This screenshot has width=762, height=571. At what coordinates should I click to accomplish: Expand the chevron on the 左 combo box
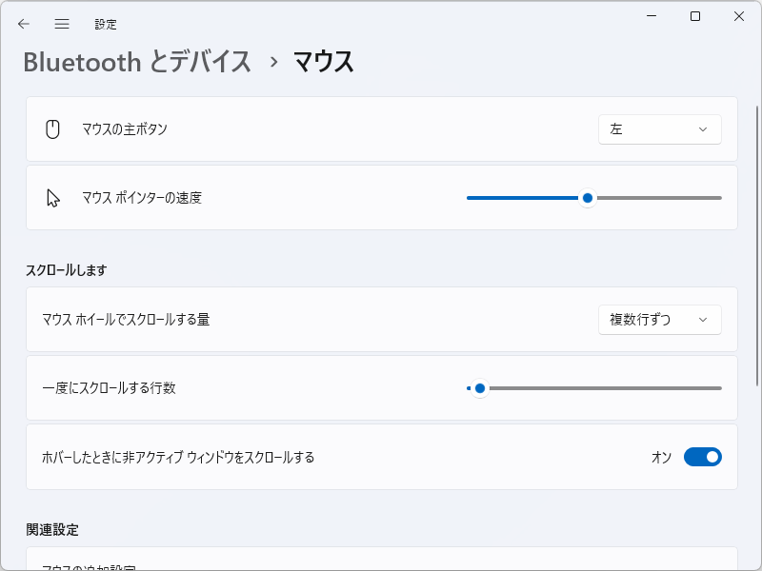(x=704, y=129)
